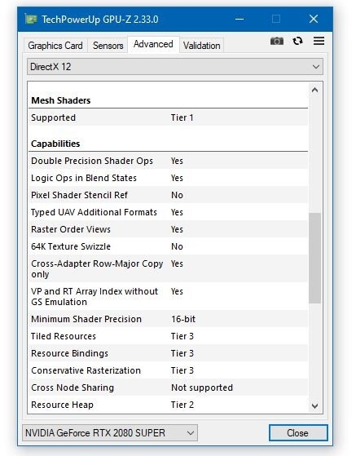This screenshot has width=356, height=456.
Task: Click the vertical scrollbar thumb
Action: tap(314, 258)
